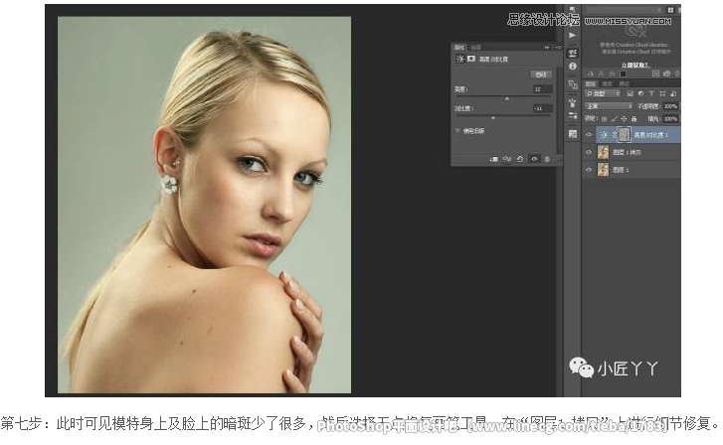Screen dimensions: 723x445
Task: Click the layer mask icon in Properties panel header
Action: [x=471, y=59]
